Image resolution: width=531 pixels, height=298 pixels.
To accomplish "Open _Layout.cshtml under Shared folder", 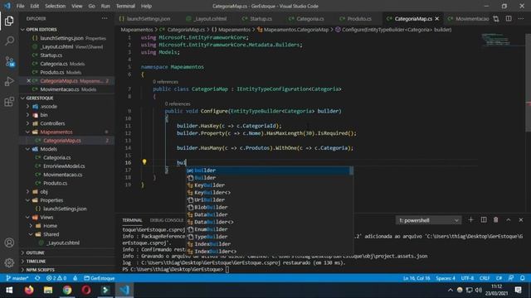I will 63,243.
